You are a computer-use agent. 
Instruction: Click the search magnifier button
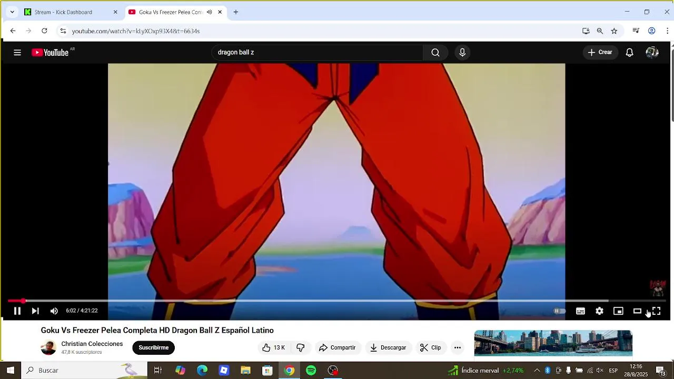click(x=435, y=53)
